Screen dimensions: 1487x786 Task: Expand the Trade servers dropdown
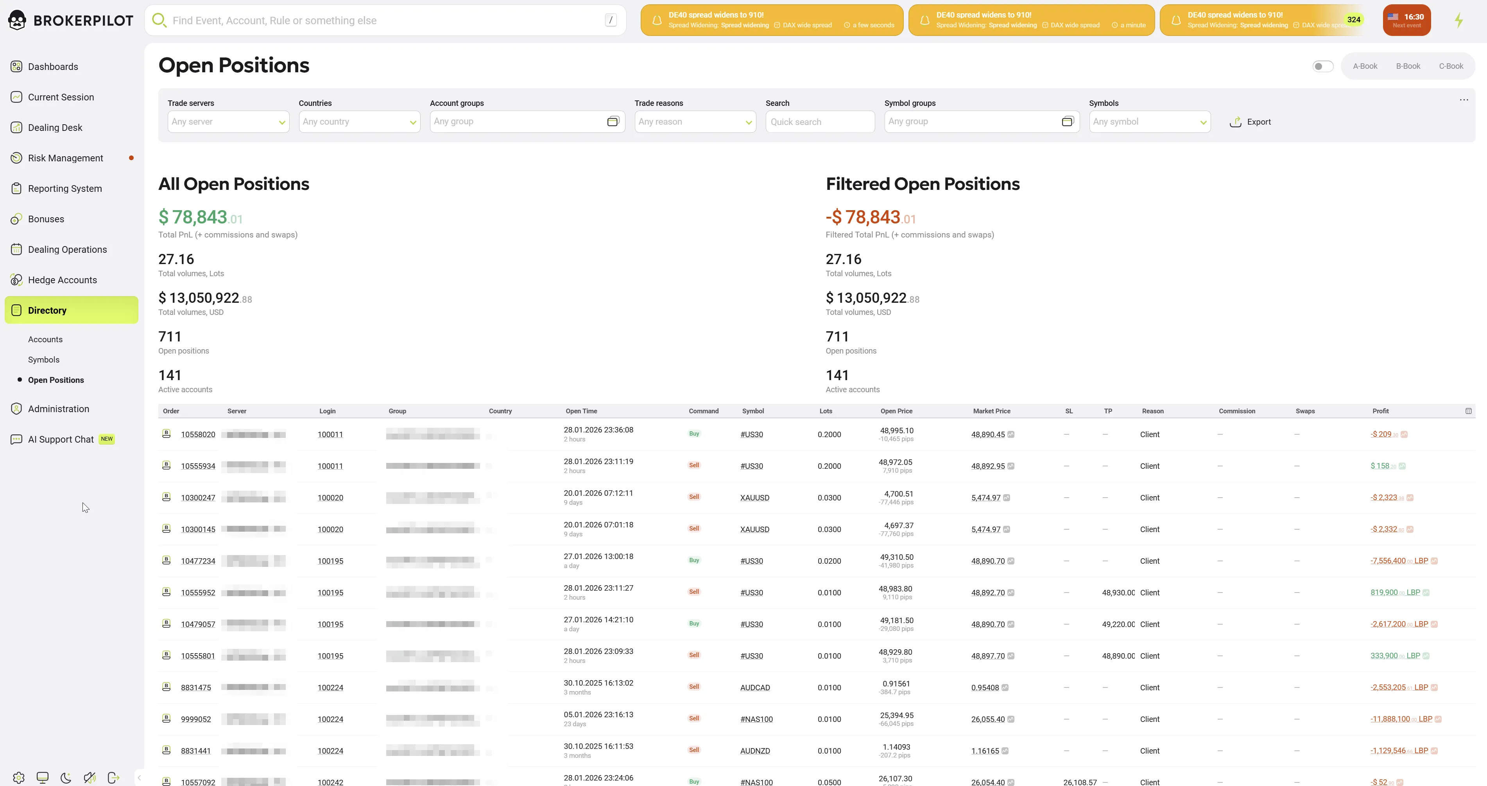(228, 122)
